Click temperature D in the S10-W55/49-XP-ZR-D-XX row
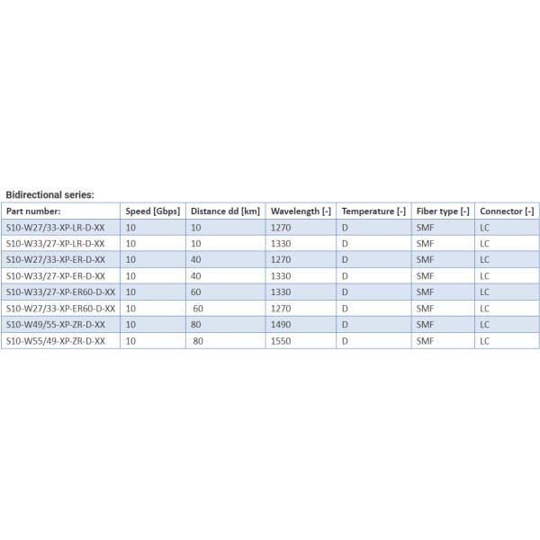This screenshot has height=540, width=540. pyautogui.click(x=345, y=341)
